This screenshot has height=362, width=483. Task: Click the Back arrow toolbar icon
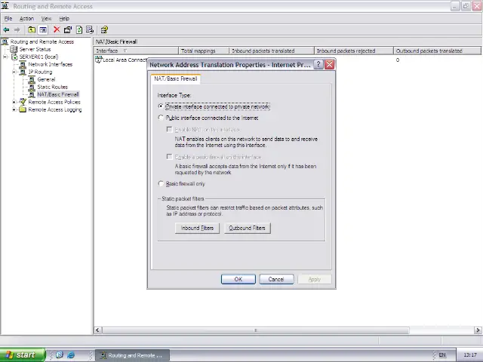pos(6,30)
